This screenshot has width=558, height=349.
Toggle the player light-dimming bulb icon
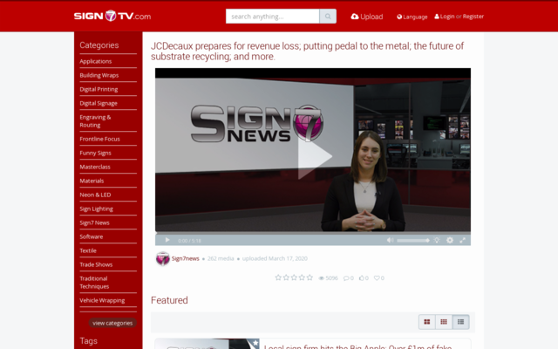pyautogui.click(x=437, y=241)
